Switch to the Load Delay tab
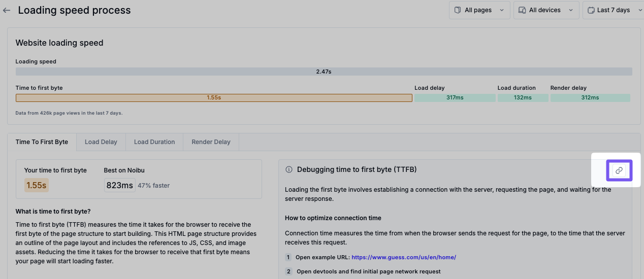Viewport: 644px width, 279px height. coord(101,142)
